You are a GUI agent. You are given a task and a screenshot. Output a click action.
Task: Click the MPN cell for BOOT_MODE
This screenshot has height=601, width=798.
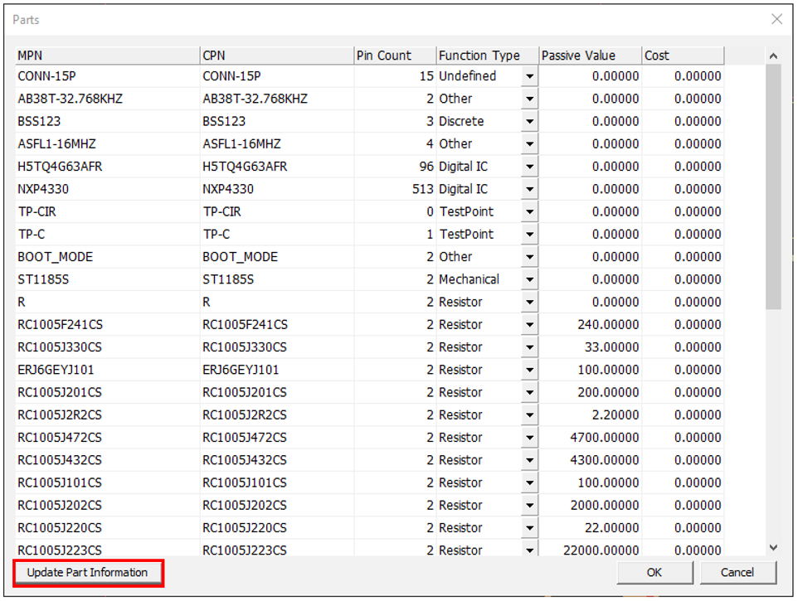click(x=107, y=257)
